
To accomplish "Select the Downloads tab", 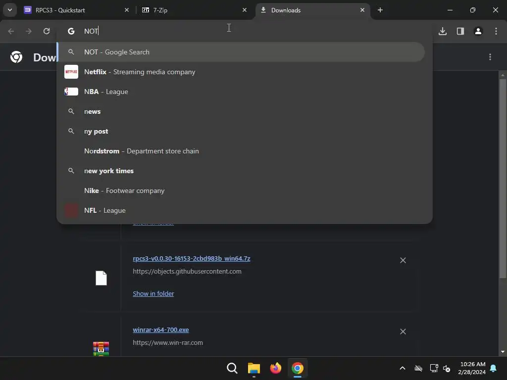I will (x=313, y=10).
